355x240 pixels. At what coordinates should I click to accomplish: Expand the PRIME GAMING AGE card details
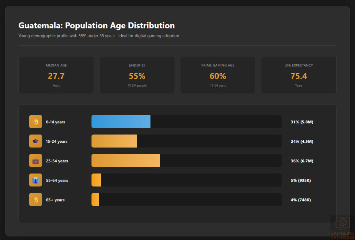218,75
